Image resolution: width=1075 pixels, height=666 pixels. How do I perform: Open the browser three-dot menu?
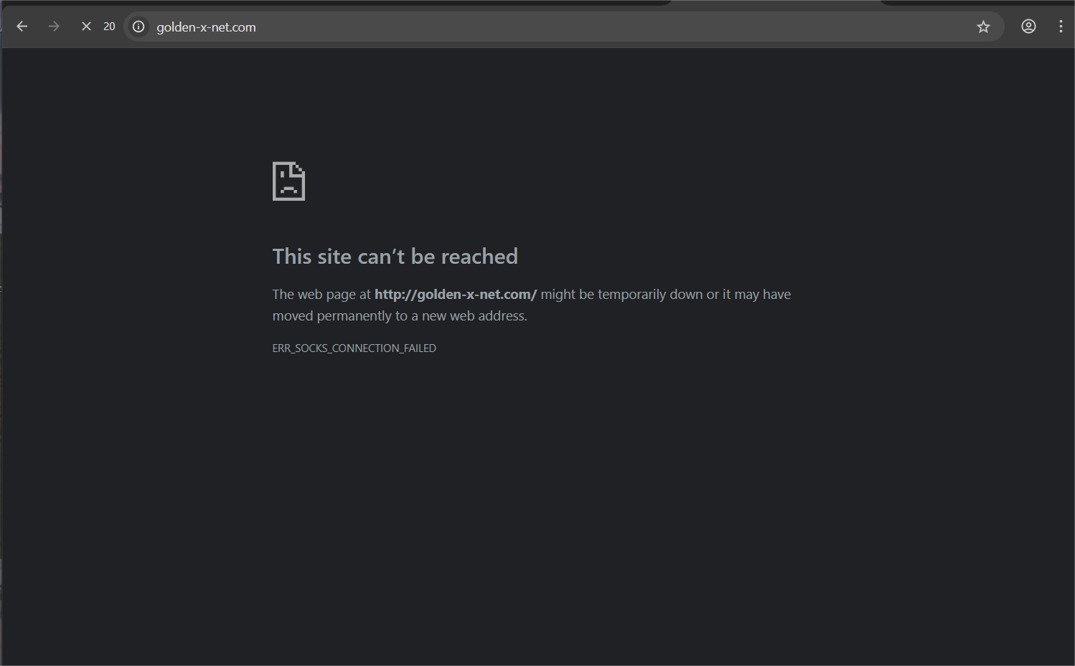click(x=1061, y=27)
